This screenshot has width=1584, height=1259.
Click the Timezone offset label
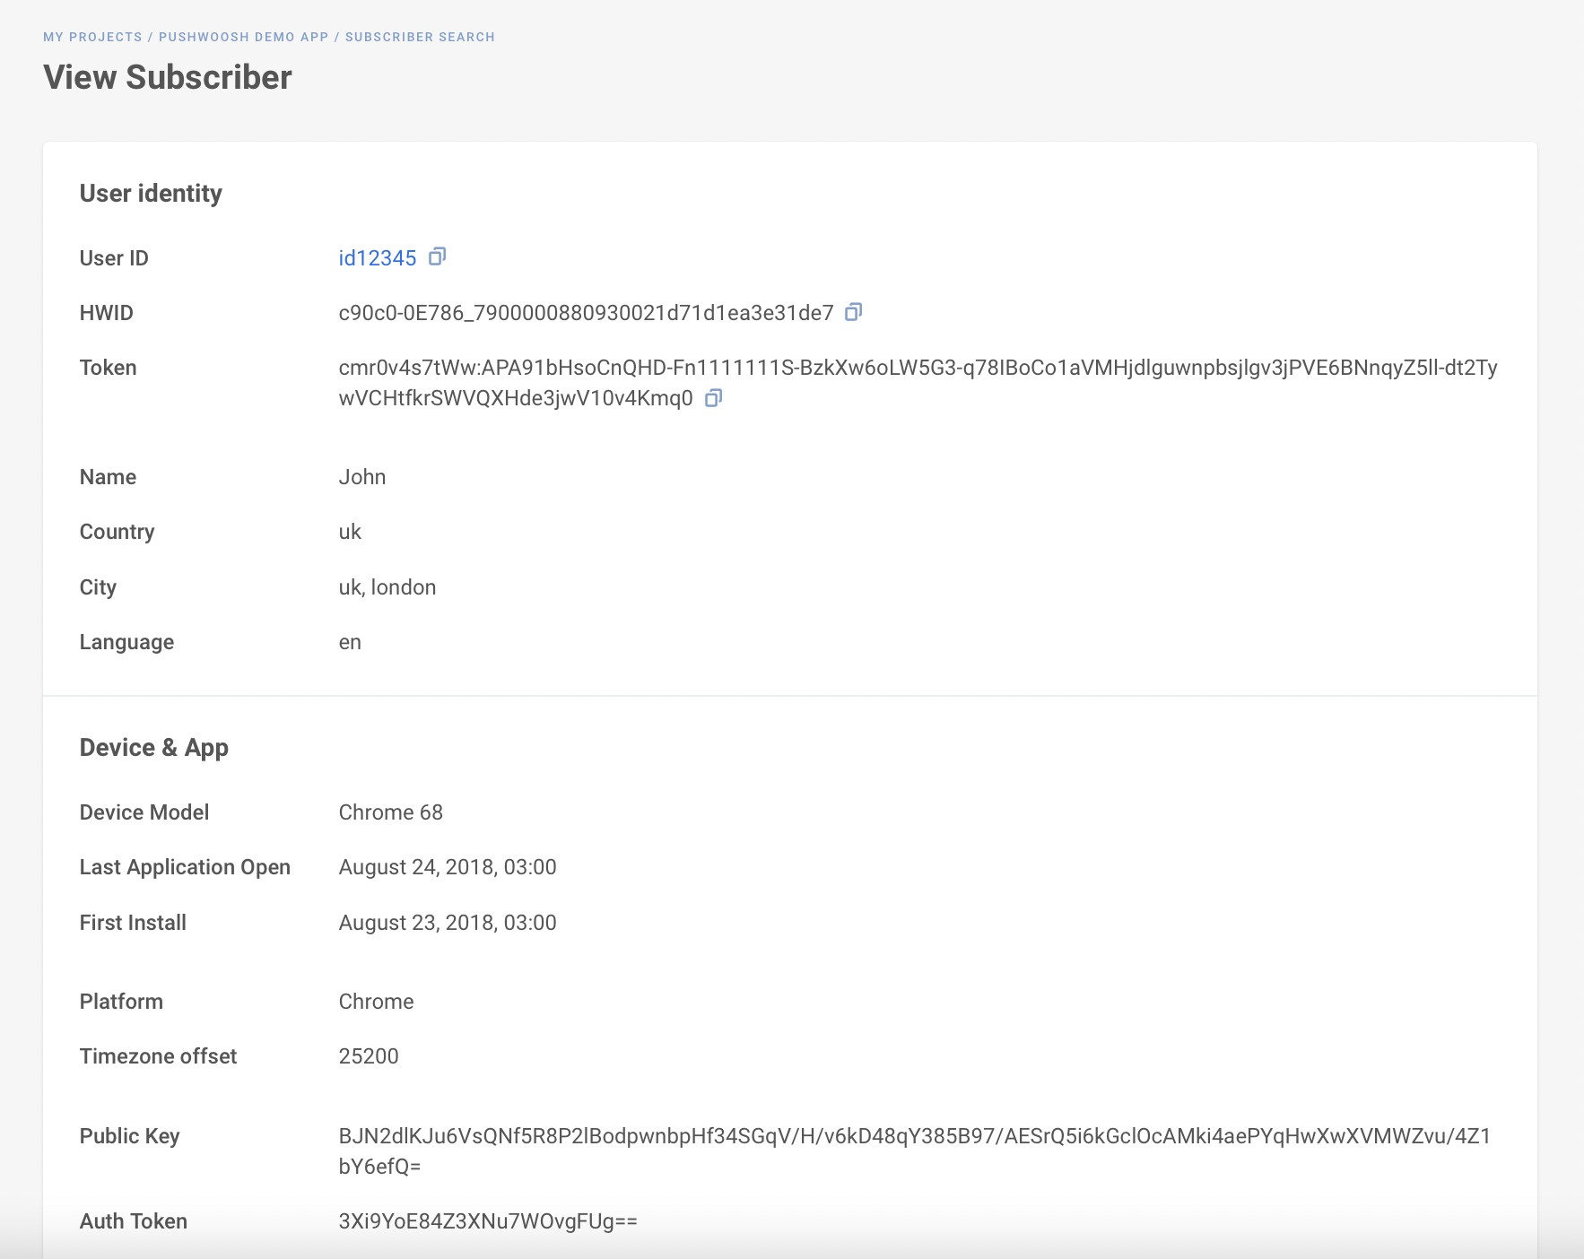(x=159, y=1056)
